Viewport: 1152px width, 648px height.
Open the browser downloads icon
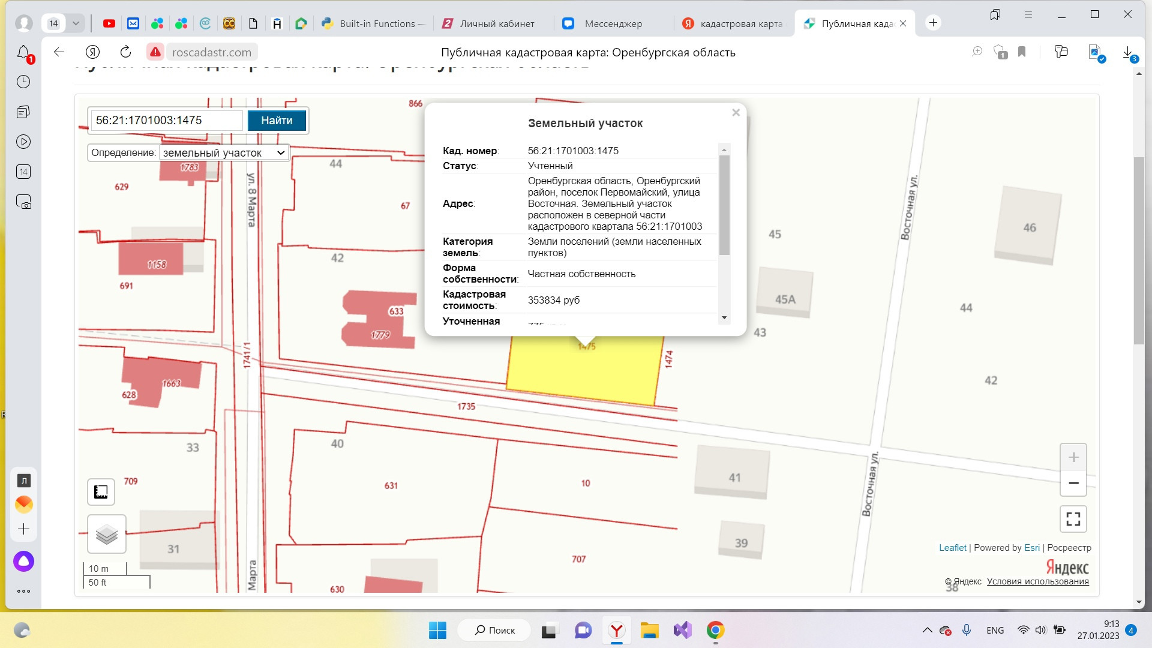1127,52
